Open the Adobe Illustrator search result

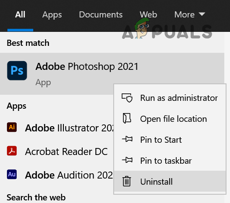tap(57, 128)
